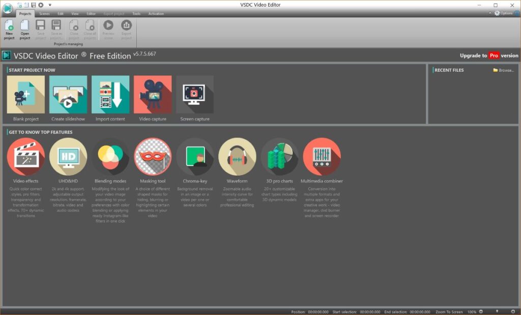
Task: Browse for recent files
Action: [504, 70]
